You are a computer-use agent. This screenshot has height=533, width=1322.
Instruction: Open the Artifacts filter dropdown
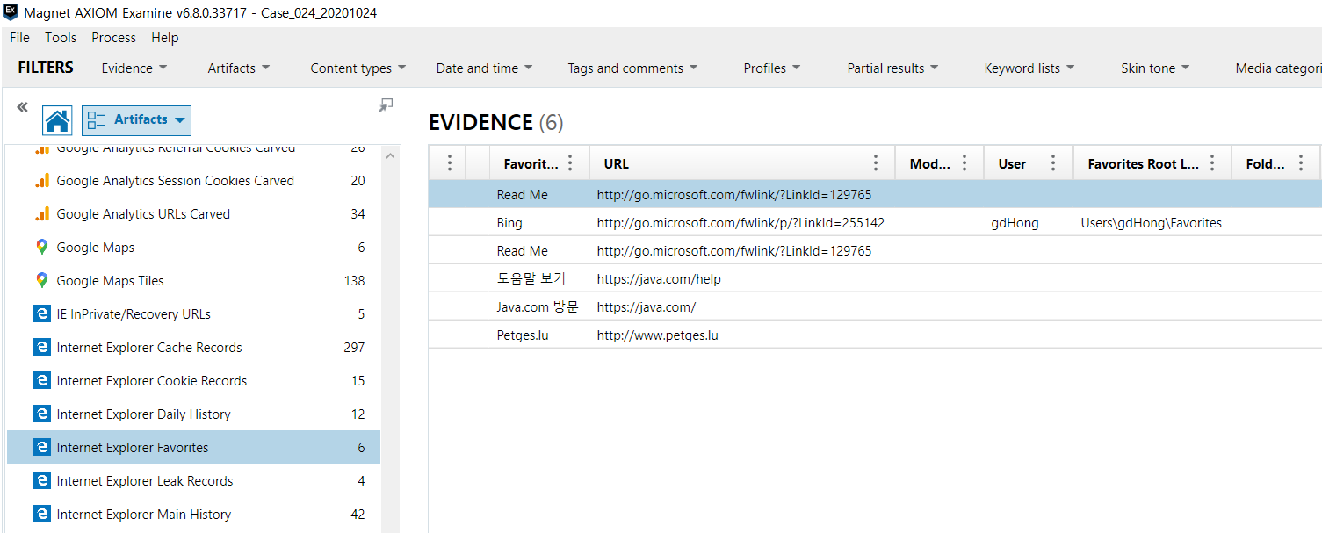click(x=239, y=68)
